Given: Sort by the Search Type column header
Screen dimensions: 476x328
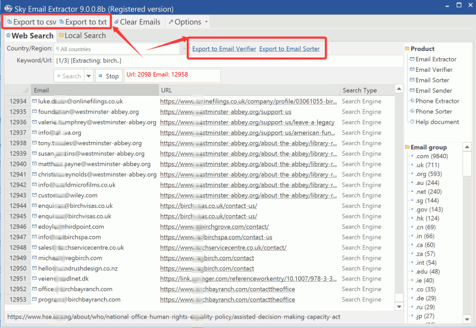Looking at the screenshot, I should 367,90.
